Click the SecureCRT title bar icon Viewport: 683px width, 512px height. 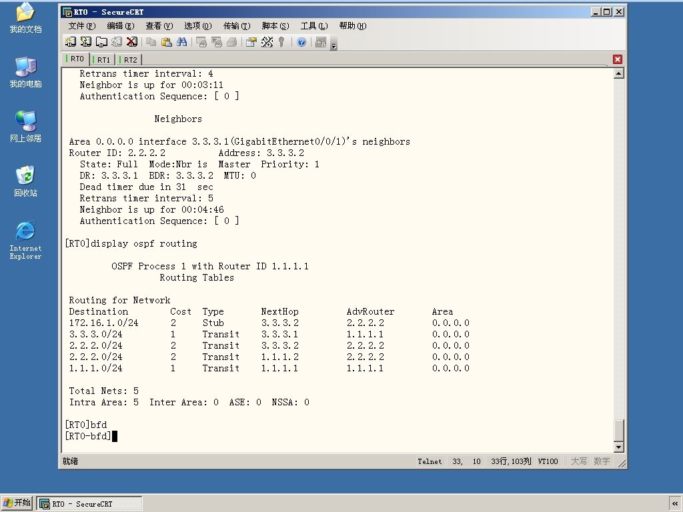point(67,12)
